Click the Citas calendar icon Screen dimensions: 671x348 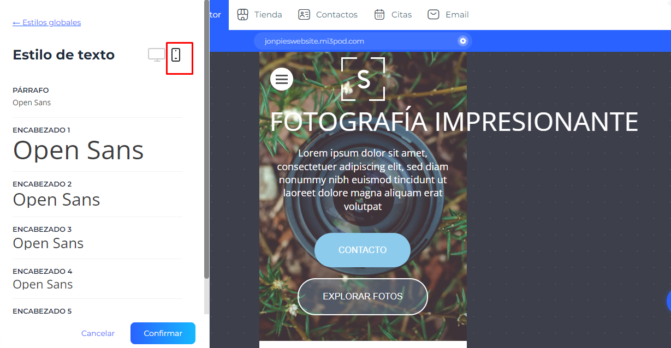(379, 15)
